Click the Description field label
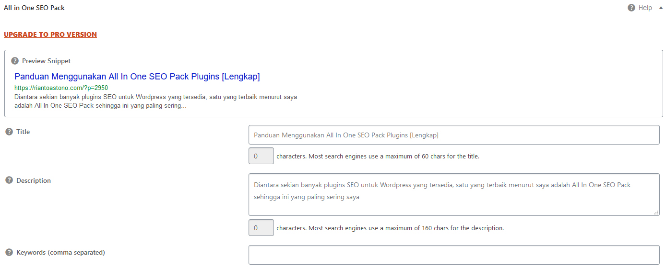The height and width of the screenshot is (269, 666). (34, 180)
